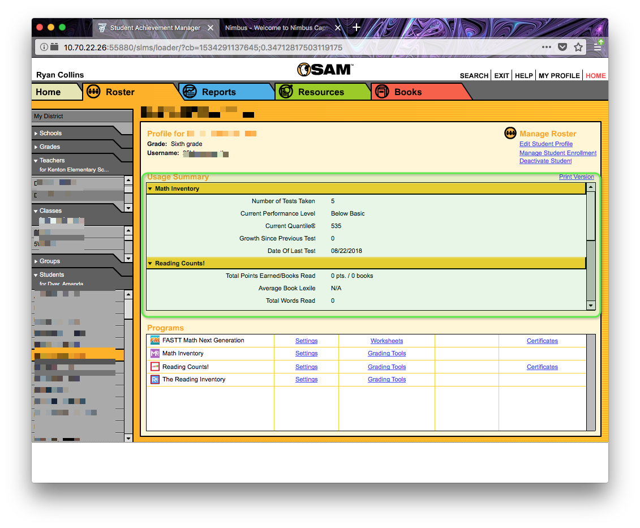Click the Students list scroll up arrow
640x528 pixels.
click(x=128, y=294)
